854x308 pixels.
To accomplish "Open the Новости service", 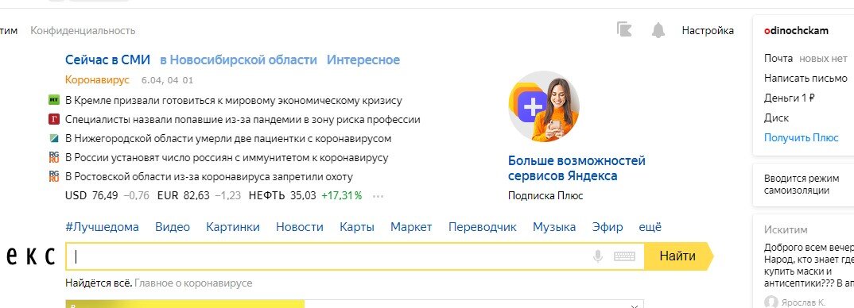I will 300,227.
